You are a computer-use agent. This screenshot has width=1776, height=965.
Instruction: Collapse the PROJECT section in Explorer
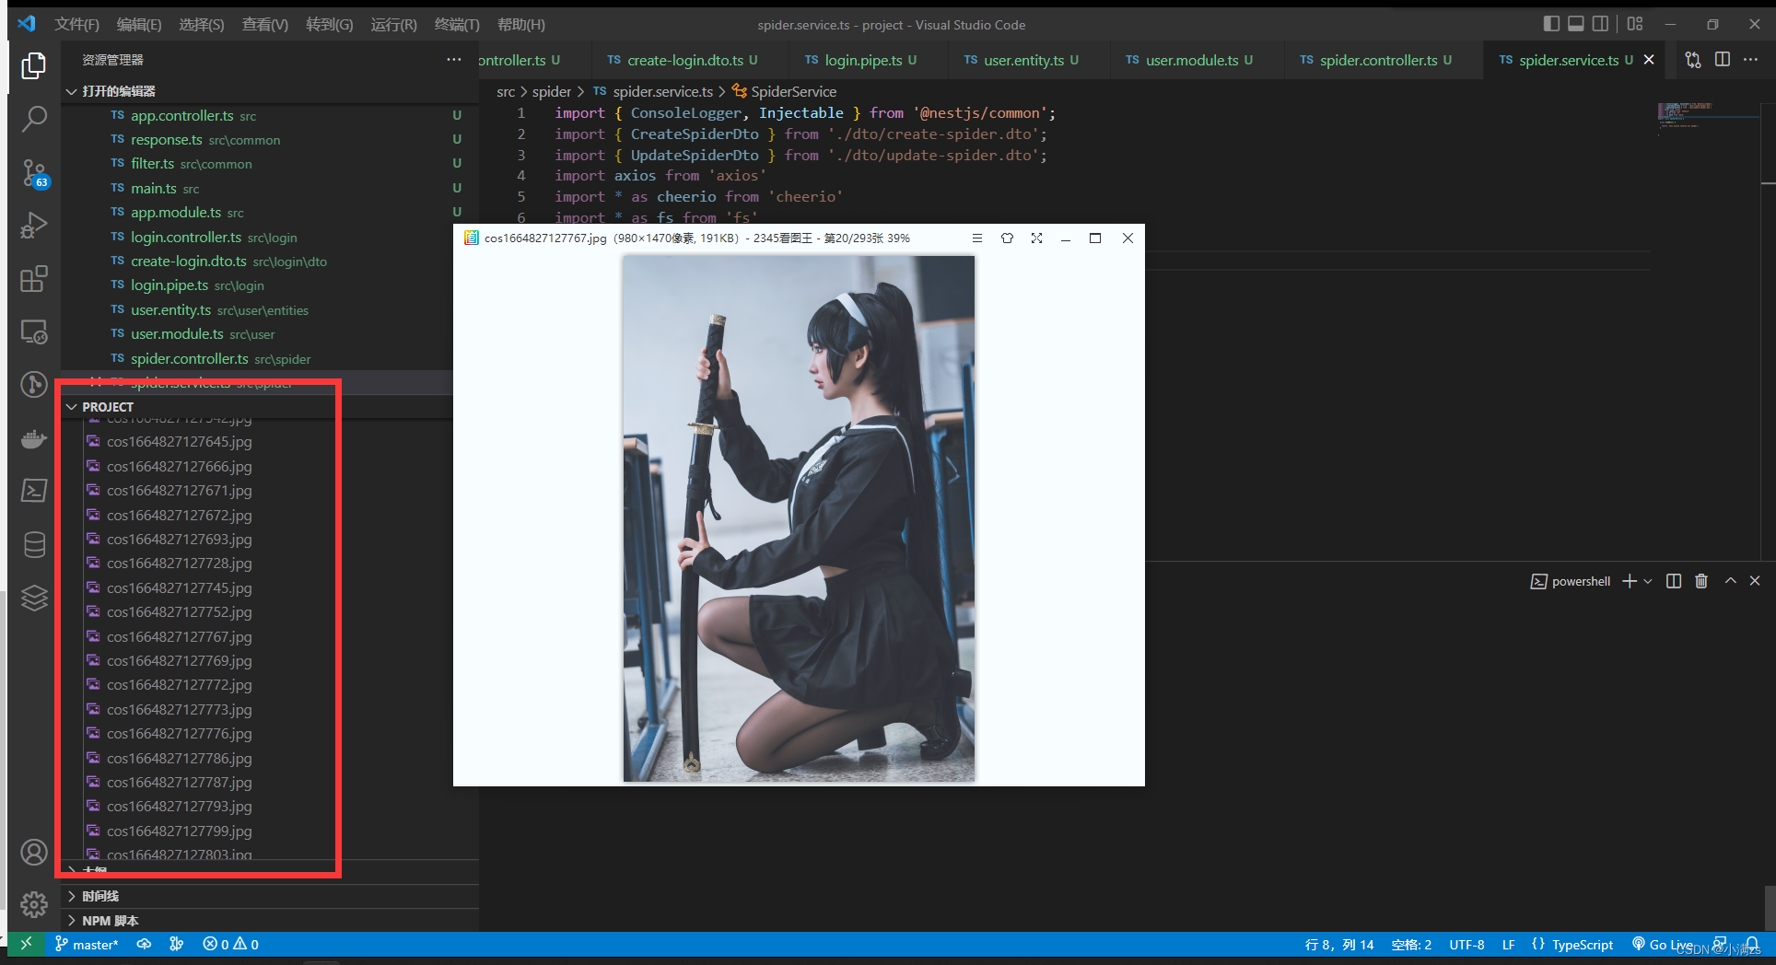(72, 406)
